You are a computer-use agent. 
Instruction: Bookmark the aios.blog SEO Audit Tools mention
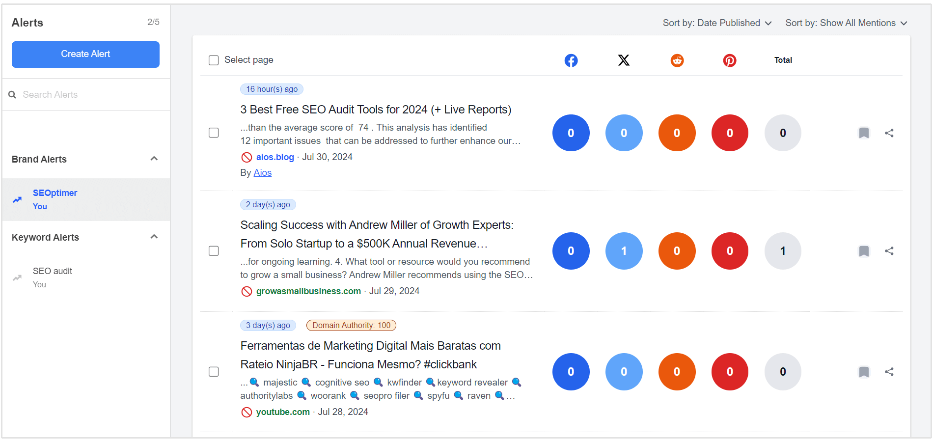tap(864, 133)
